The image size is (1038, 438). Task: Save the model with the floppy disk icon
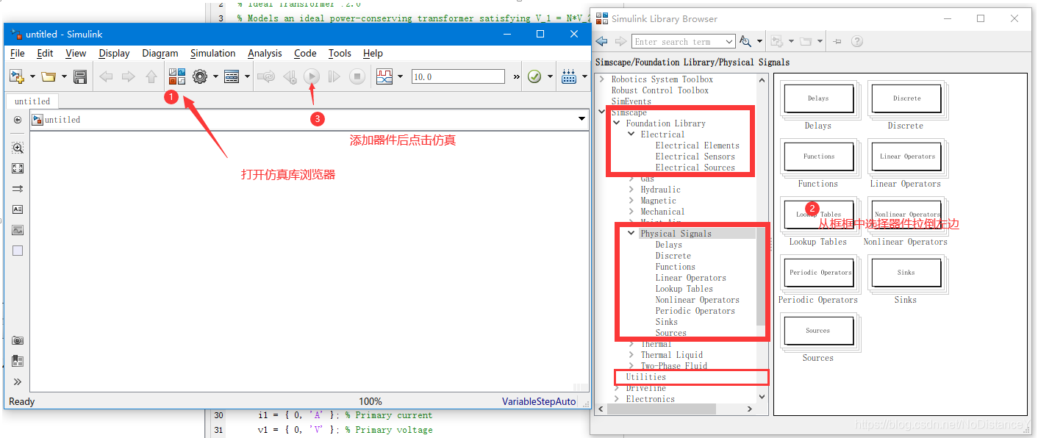click(80, 76)
